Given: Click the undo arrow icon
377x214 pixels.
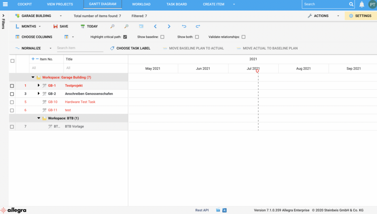Looking at the screenshot, I should [184, 26].
